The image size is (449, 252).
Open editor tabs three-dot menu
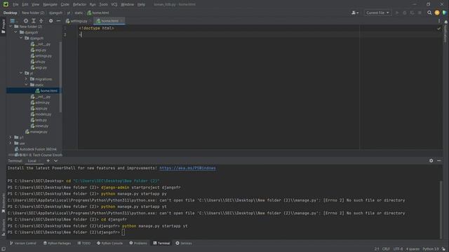(439, 21)
